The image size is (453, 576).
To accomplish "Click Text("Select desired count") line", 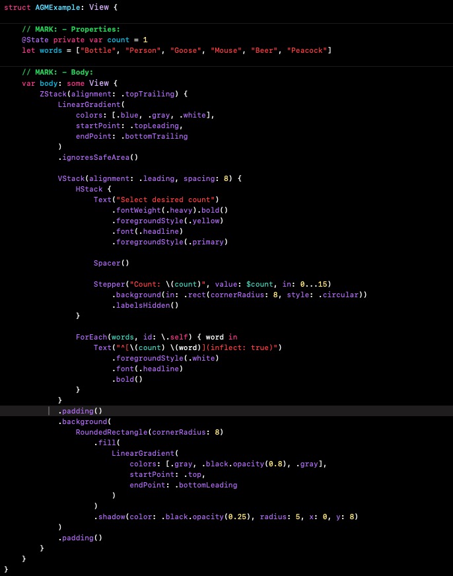I will click(x=156, y=200).
